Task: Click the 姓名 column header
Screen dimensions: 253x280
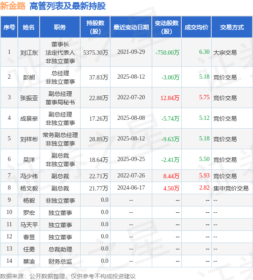Action: 29,27
